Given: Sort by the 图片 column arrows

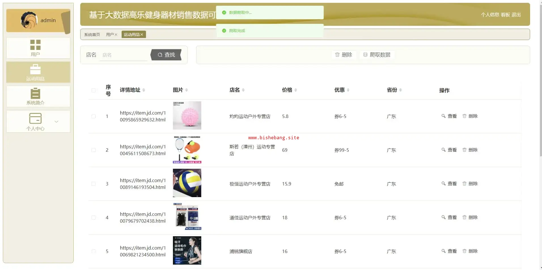Looking at the screenshot, I should 187,90.
